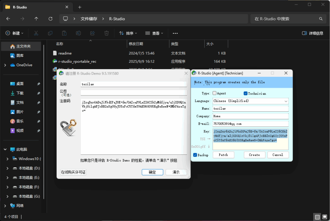
Task: Click the Patch button
Action: (x=223, y=155)
